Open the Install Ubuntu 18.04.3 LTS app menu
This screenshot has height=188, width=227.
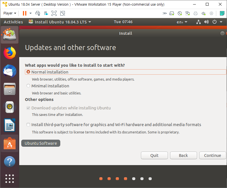[x=60, y=22]
